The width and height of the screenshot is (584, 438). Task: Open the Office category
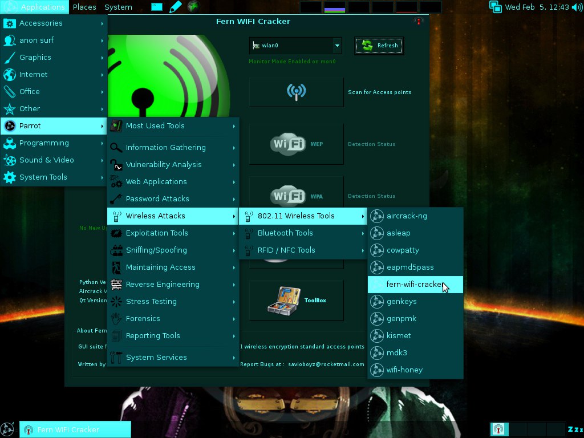coord(54,92)
